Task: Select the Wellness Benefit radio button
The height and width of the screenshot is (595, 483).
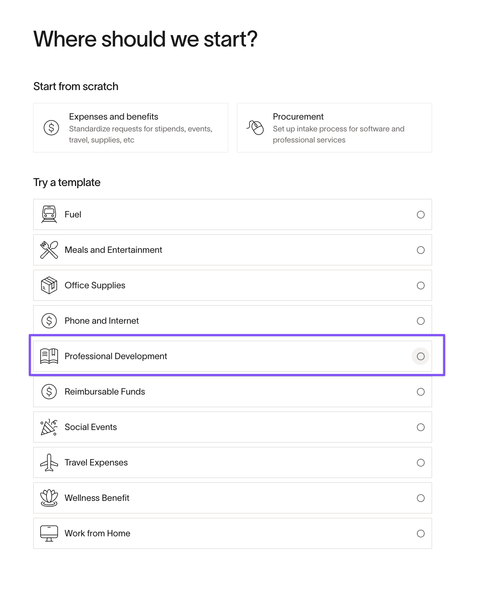Action: tap(421, 498)
